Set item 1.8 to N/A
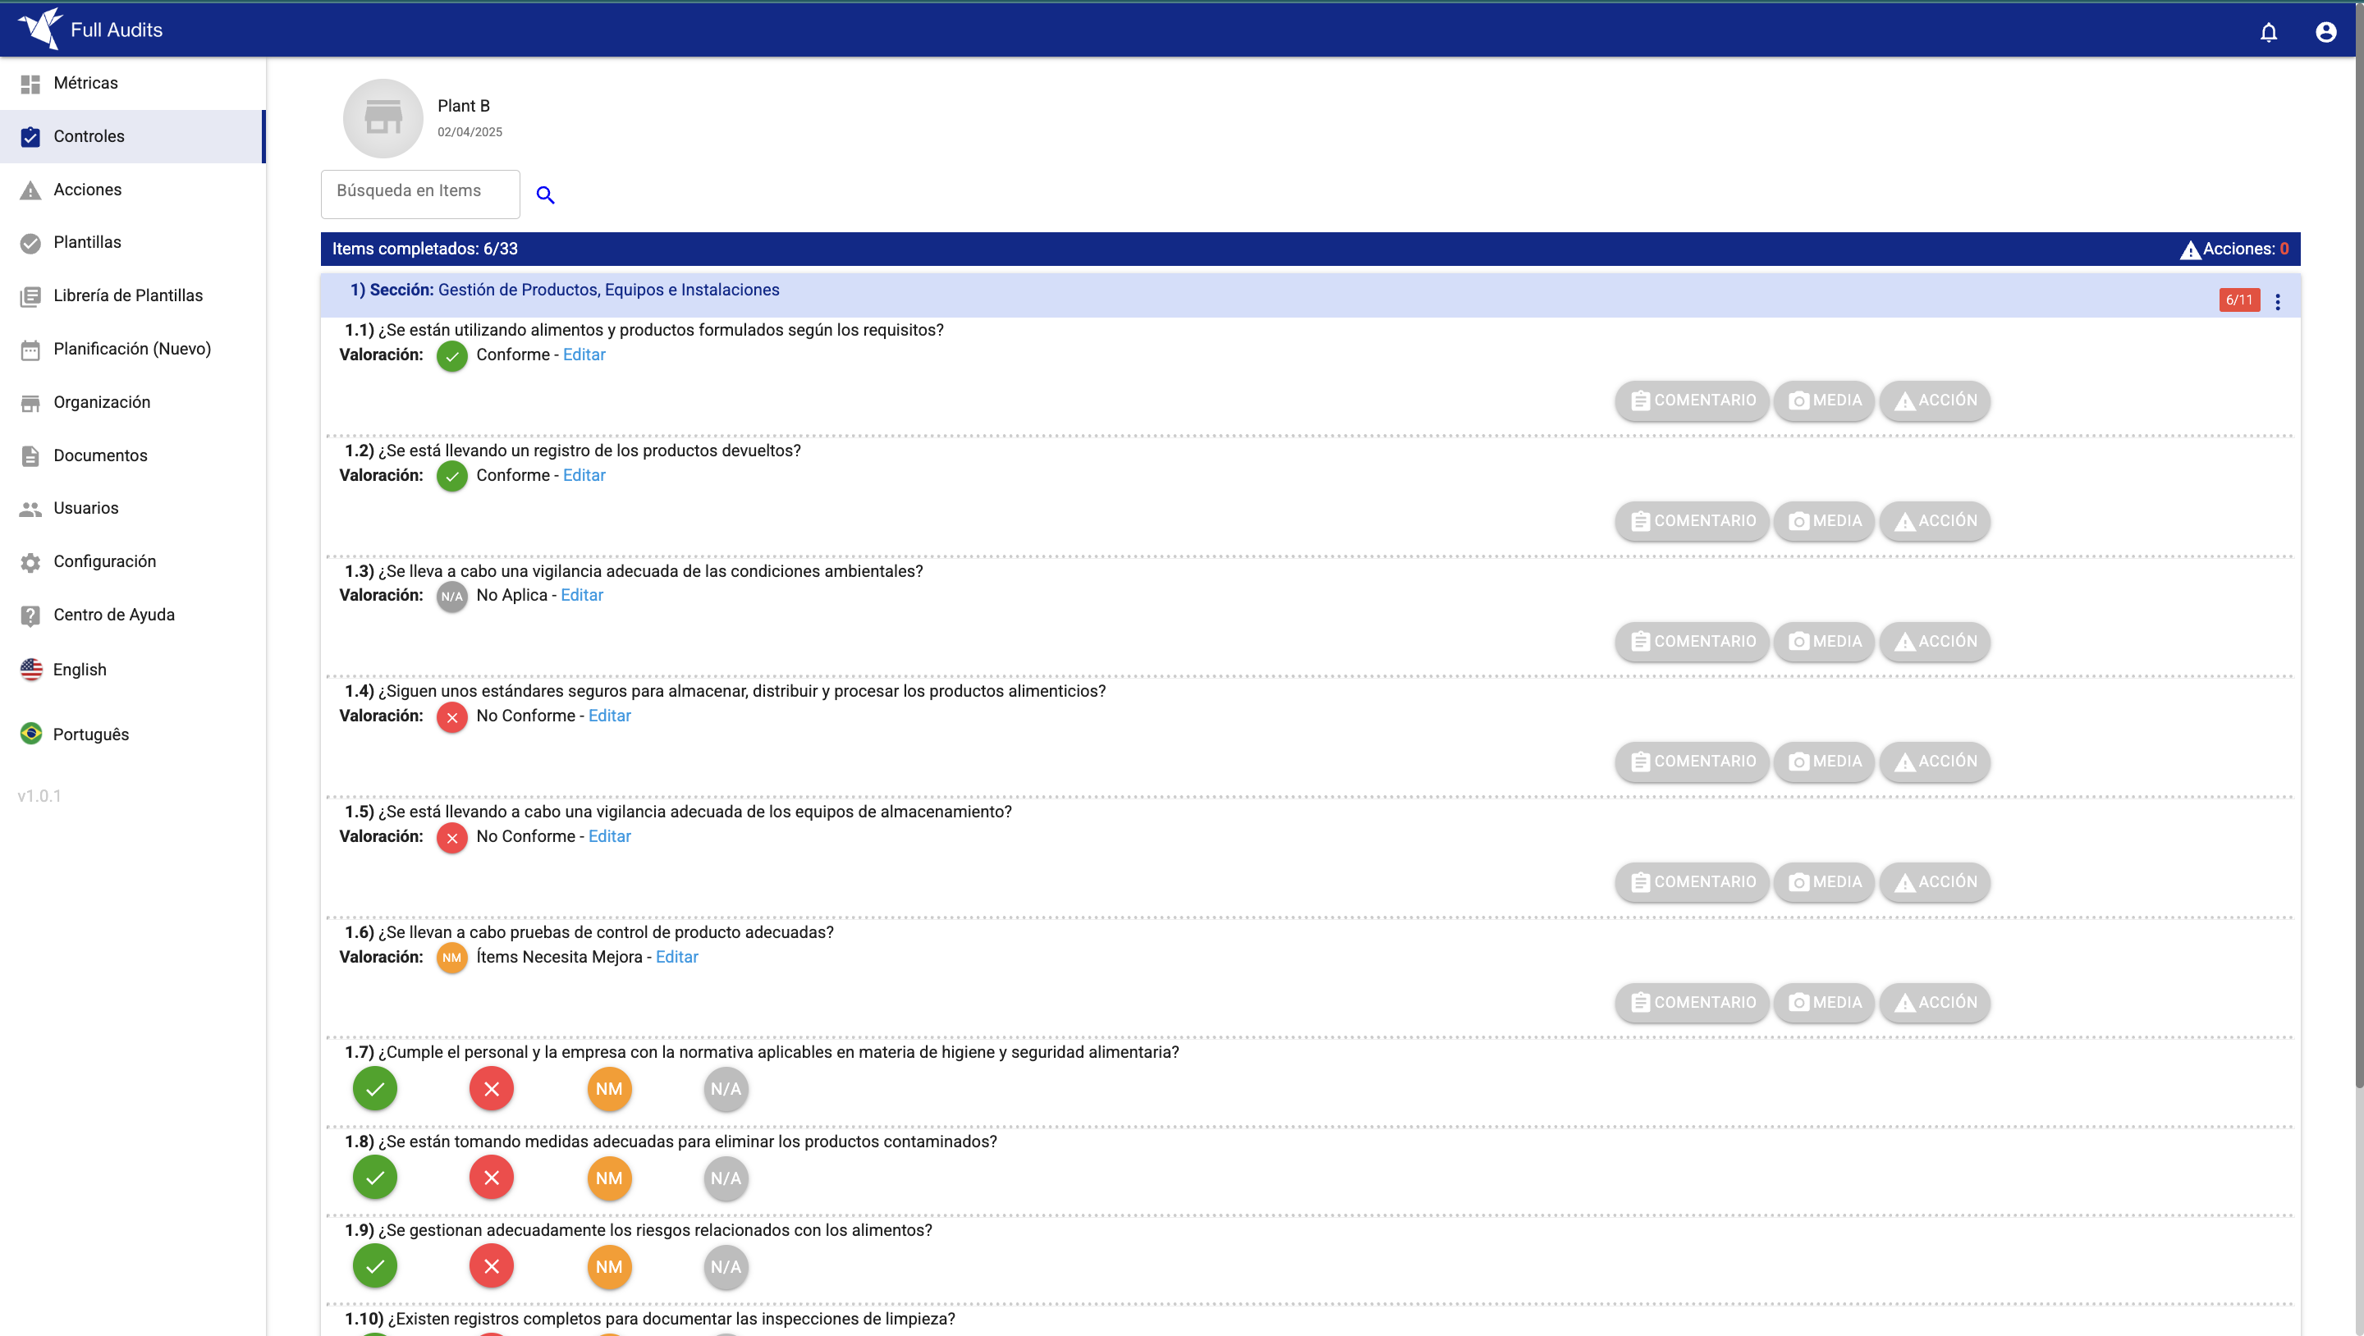 click(x=726, y=1178)
